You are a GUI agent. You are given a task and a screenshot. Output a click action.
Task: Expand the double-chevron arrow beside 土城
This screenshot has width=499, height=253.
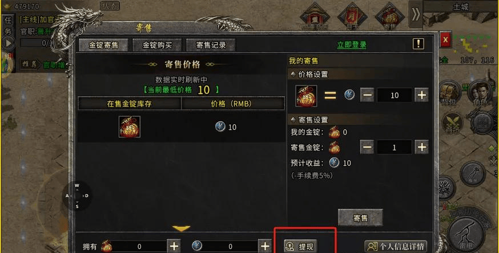coord(416,14)
